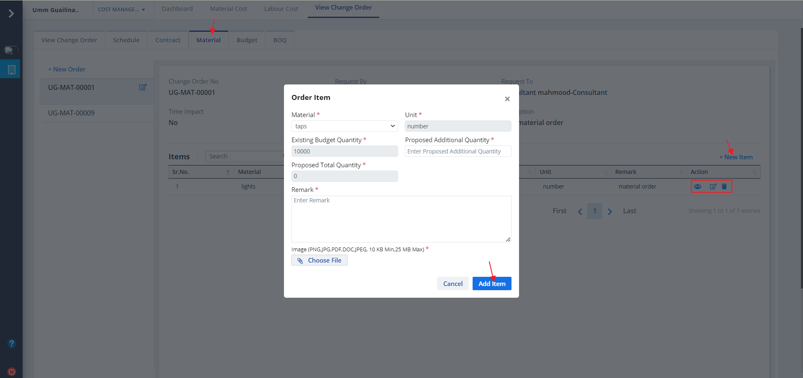Click the Choose File attachment button
Viewport: 803px width, 378px height.
[320, 261]
